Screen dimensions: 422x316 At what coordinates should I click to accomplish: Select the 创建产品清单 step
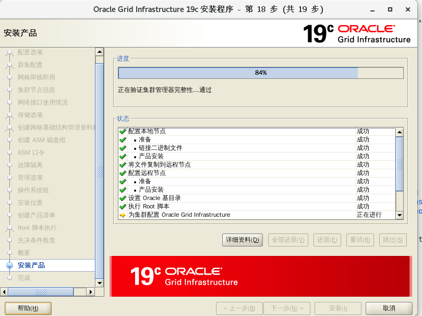pos(37,215)
